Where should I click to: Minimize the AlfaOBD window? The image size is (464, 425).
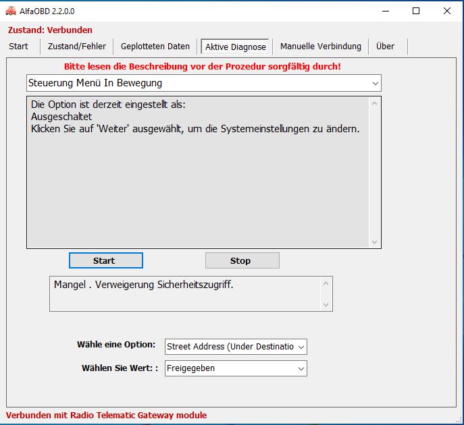(386, 11)
